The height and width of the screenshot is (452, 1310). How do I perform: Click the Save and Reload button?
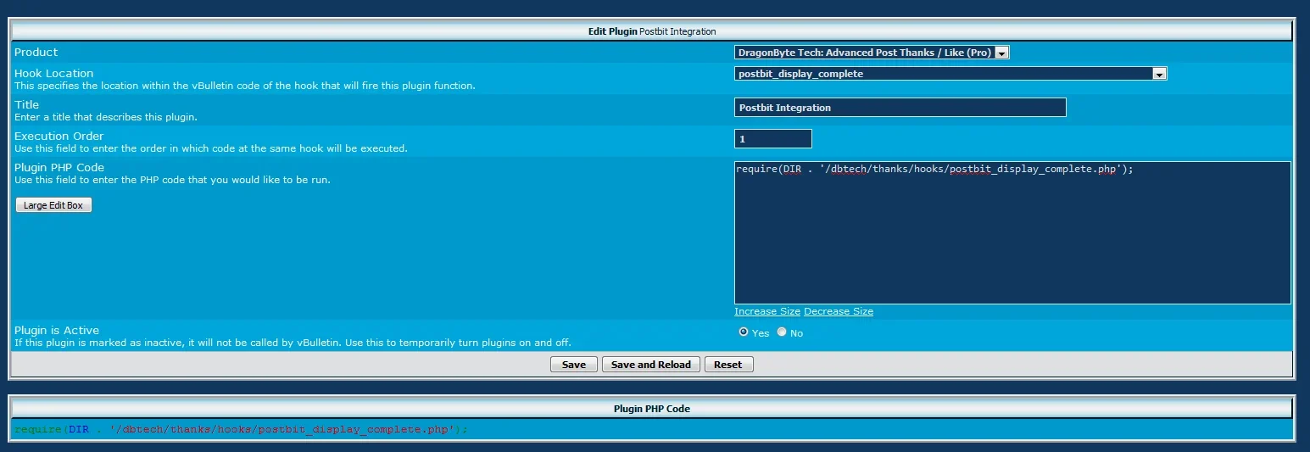(651, 365)
